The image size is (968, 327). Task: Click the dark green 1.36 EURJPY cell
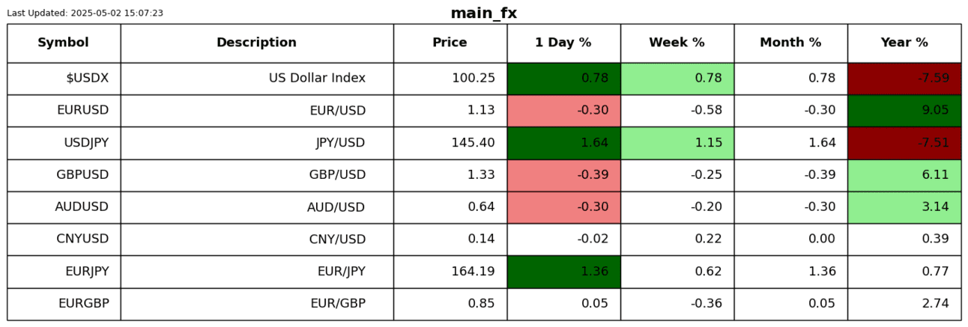pos(563,272)
